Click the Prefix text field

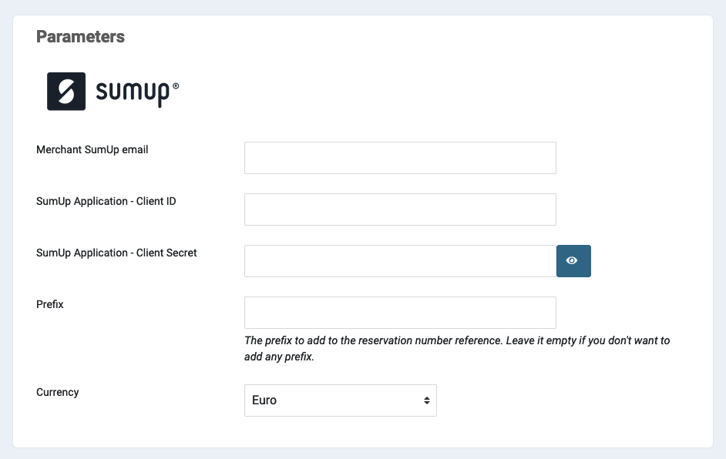point(400,313)
